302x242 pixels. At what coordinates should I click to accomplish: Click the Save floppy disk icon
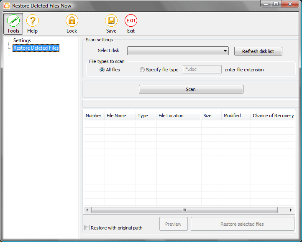coord(111,20)
